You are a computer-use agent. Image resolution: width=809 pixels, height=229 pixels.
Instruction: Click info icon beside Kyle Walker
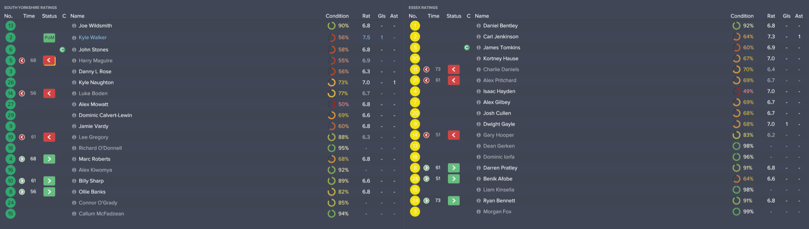coord(74,38)
